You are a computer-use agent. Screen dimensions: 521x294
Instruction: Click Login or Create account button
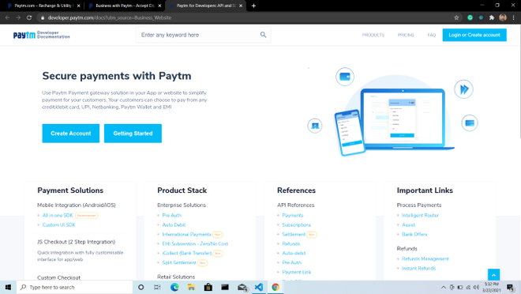tap(474, 35)
